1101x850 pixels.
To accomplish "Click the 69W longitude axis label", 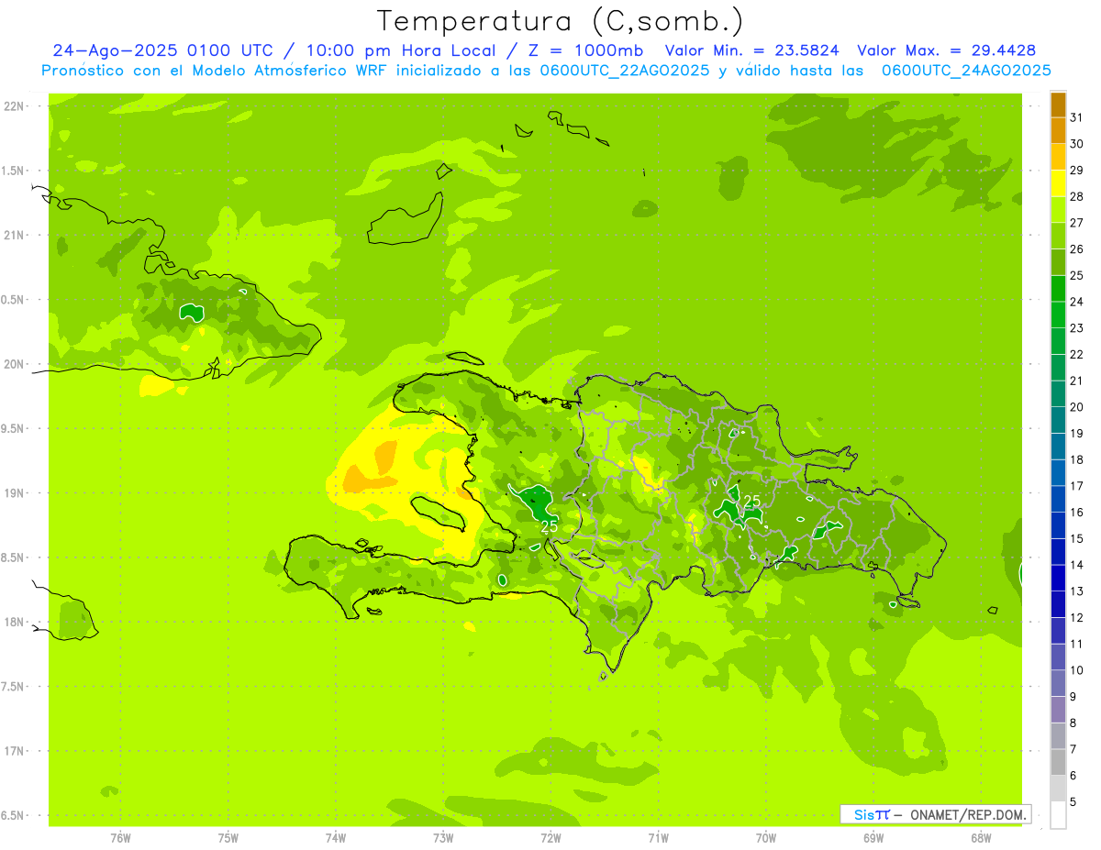I will (873, 838).
